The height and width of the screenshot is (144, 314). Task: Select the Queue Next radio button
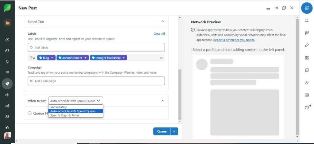click(30, 113)
